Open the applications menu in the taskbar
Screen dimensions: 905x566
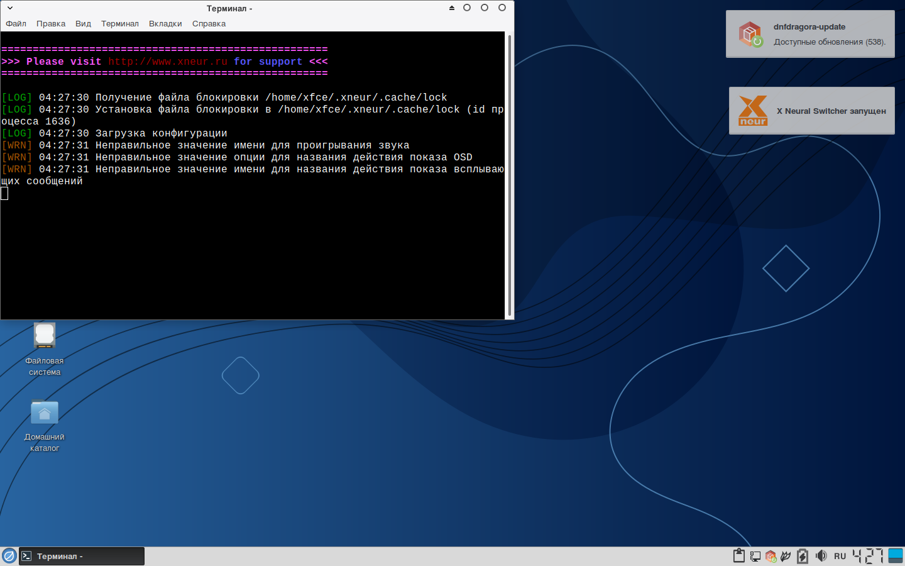(9, 556)
